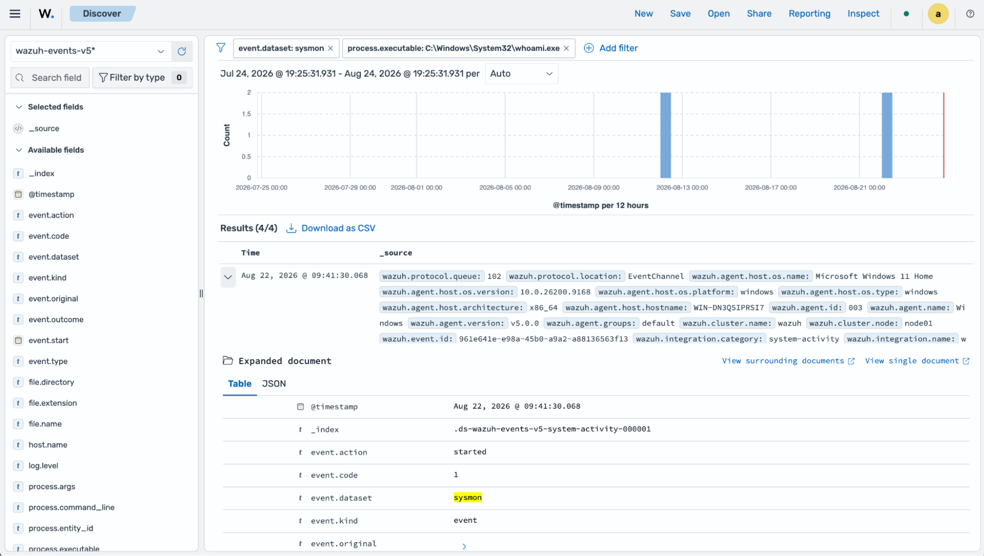The width and height of the screenshot is (984, 556).
Task: Click Share in the top menu
Action: pos(759,14)
